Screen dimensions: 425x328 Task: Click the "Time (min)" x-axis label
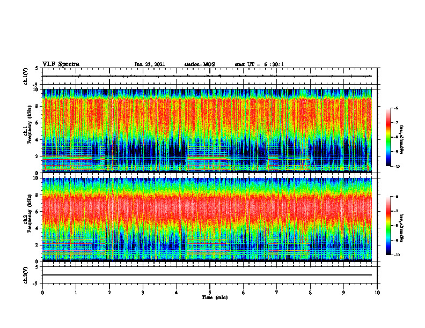pyautogui.click(x=215, y=297)
